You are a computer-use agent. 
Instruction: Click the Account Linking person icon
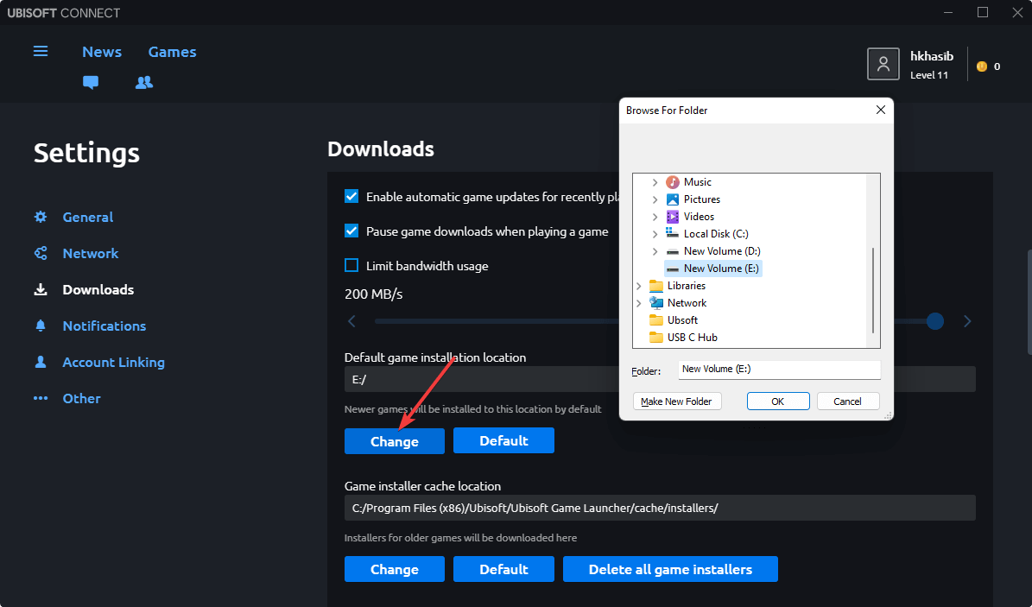pyautogui.click(x=41, y=362)
